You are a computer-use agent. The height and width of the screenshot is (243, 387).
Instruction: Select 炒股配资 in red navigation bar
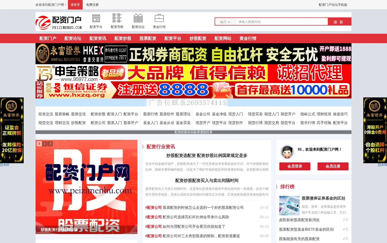pyautogui.click(x=198, y=38)
